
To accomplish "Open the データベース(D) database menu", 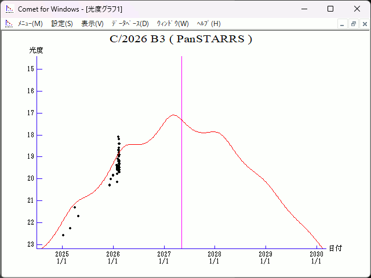I will pos(130,24).
